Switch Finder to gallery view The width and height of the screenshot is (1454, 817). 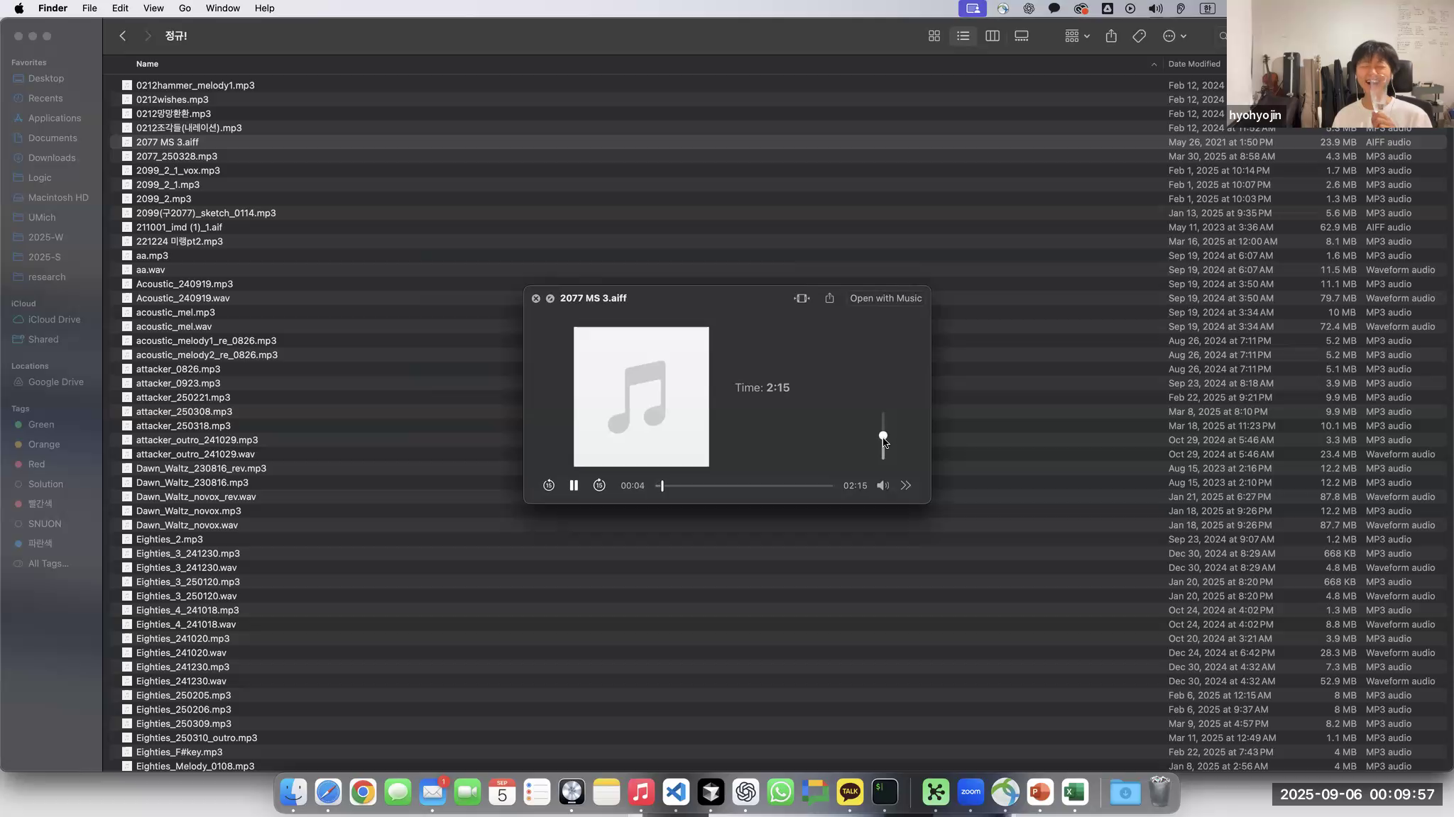pos(1021,36)
